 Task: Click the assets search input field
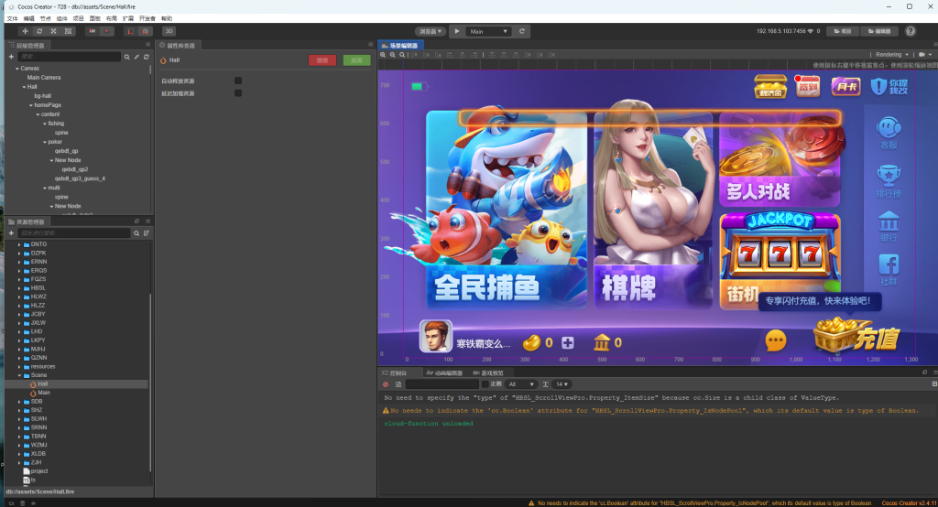coord(74,233)
